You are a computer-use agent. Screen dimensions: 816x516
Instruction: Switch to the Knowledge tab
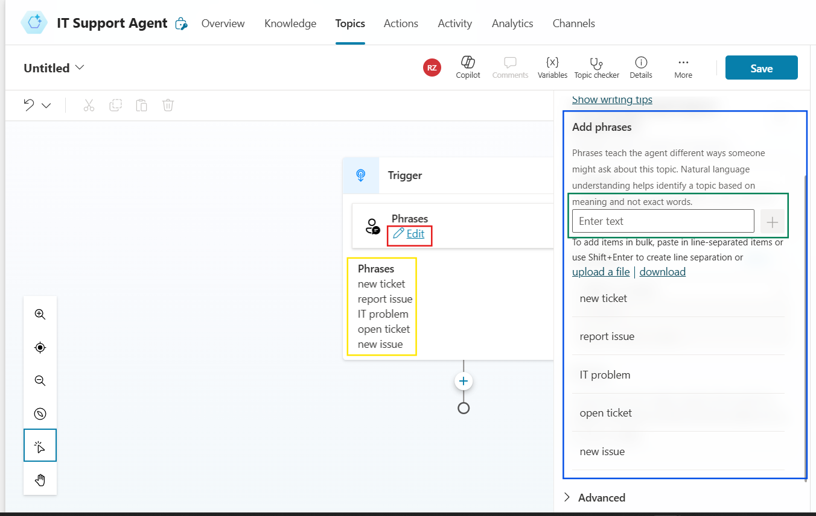(290, 24)
